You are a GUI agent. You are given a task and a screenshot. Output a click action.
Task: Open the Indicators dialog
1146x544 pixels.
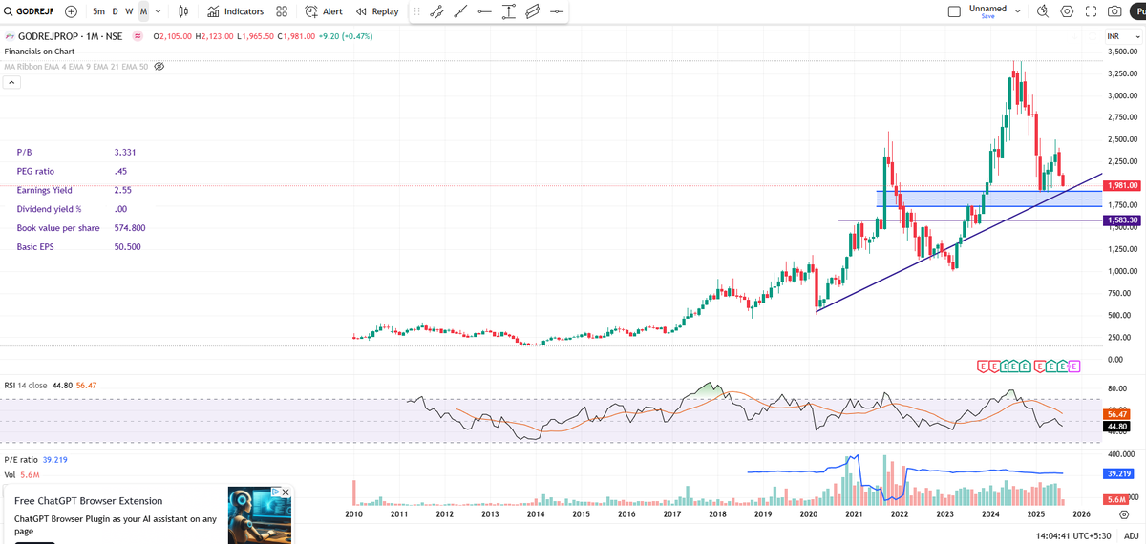(235, 11)
